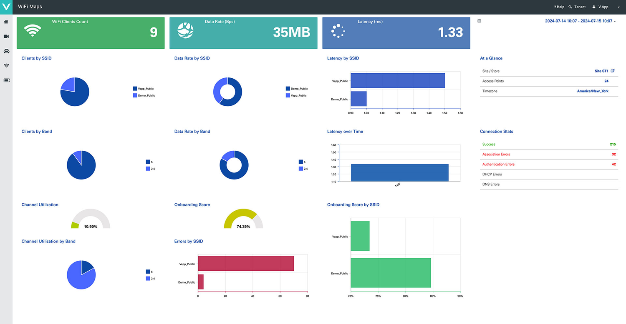Click the America/New_York timezone link

coord(593,91)
